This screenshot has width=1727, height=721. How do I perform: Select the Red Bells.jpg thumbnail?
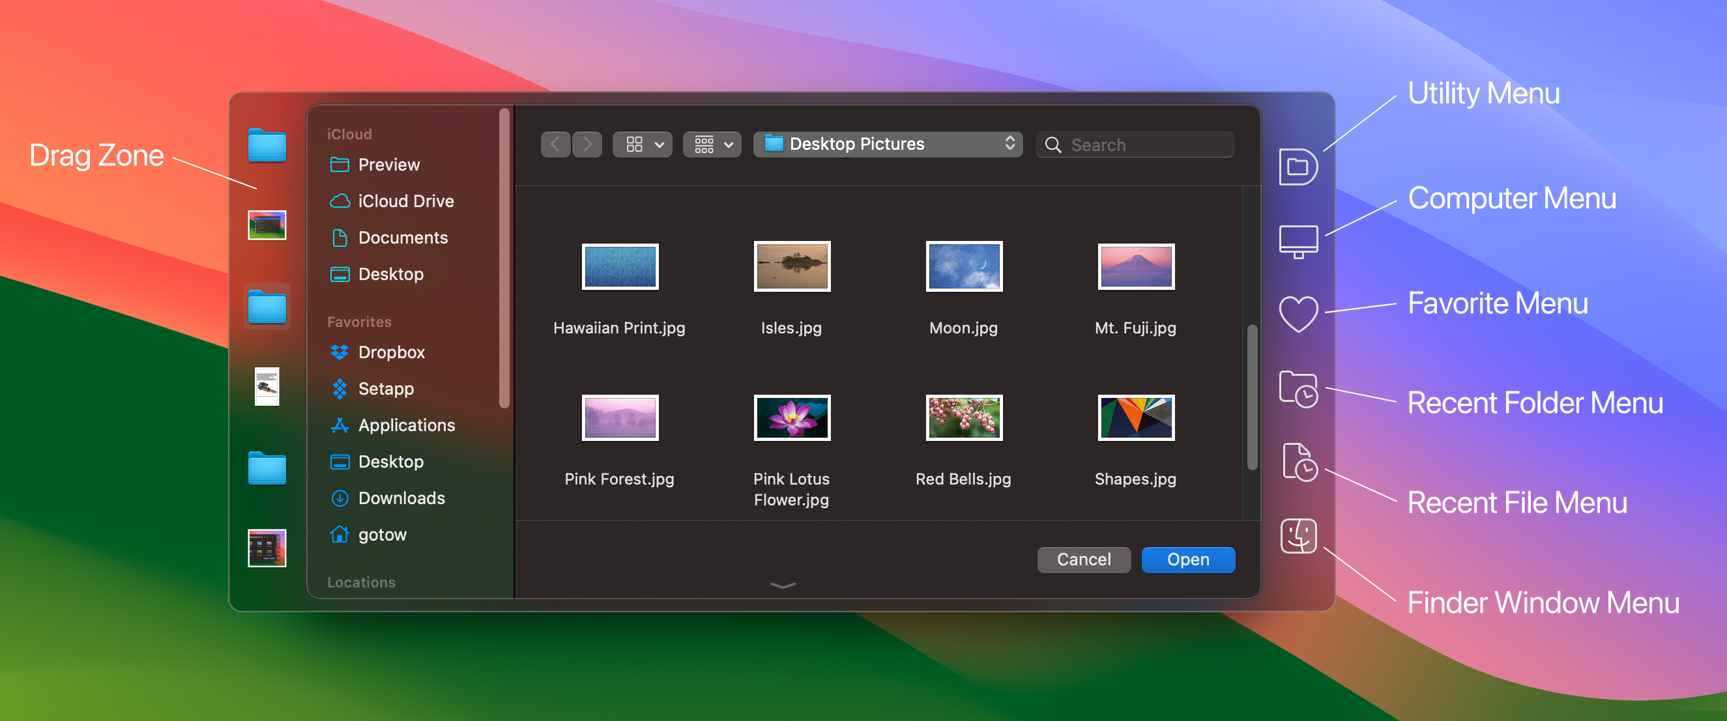pyautogui.click(x=964, y=417)
